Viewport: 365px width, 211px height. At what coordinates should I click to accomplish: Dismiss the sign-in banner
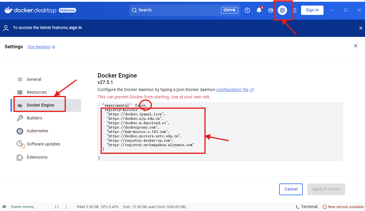click(x=361, y=28)
